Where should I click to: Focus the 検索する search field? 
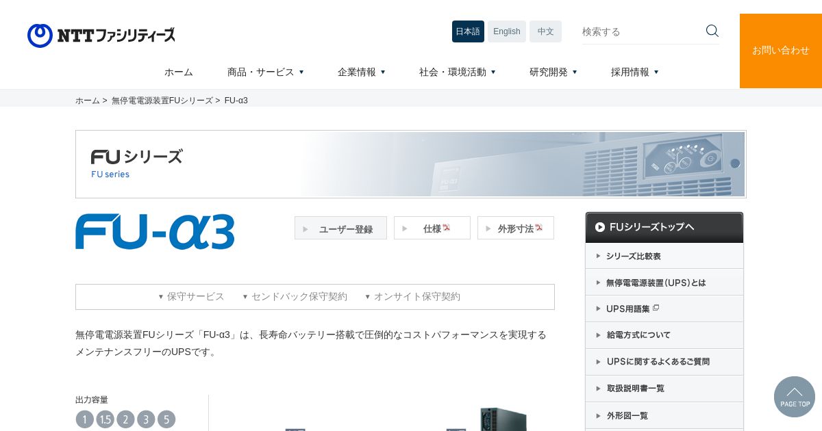(x=640, y=31)
